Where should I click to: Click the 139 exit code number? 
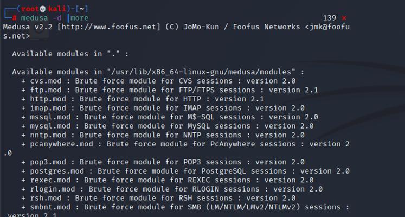[329, 18]
